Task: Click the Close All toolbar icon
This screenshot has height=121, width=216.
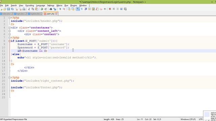Action: point(20,9)
